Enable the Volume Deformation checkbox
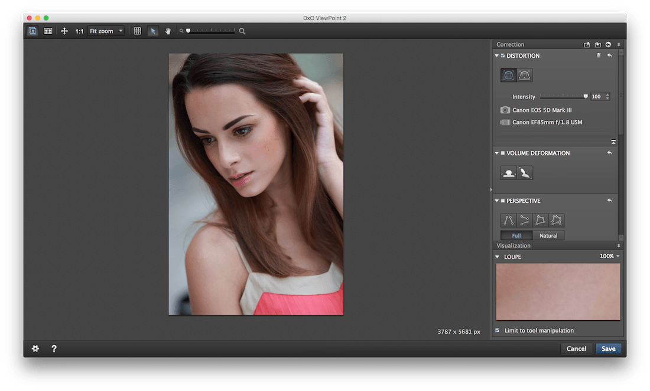 [503, 153]
